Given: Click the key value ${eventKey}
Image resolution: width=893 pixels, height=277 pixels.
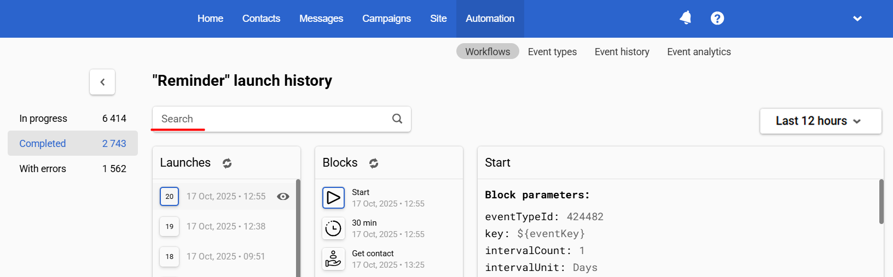Looking at the screenshot, I should click(x=551, y=234).
